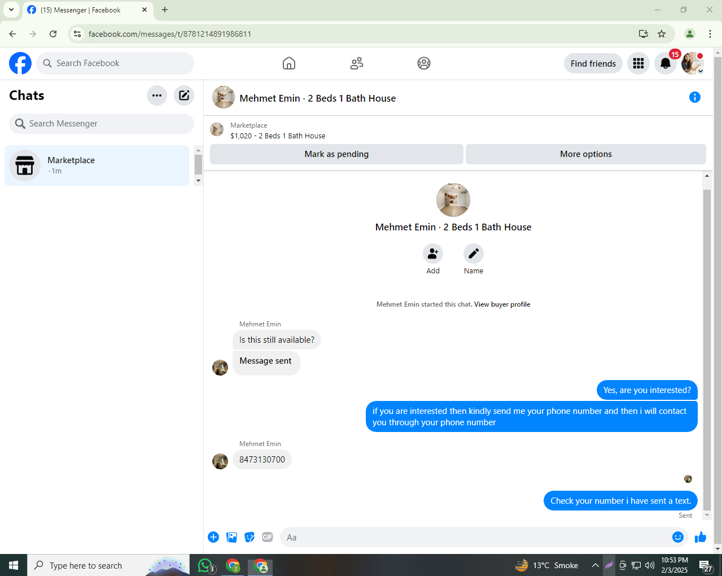Viewport: 722px width, 576px height.
Task: Open the View buyer profile link
Action: pyautogui.click(x=502, y=304)
